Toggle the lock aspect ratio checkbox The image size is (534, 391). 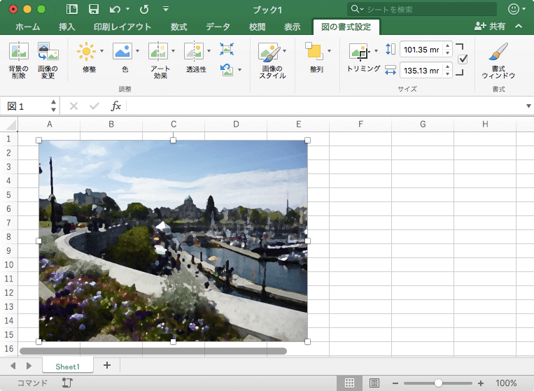tap(463, 59)
